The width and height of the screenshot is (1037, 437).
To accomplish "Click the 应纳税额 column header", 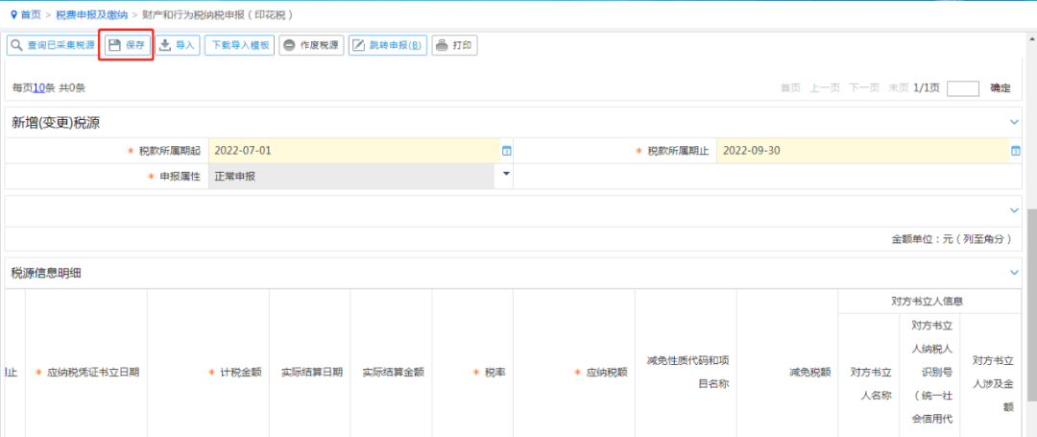I will (574, 373).
